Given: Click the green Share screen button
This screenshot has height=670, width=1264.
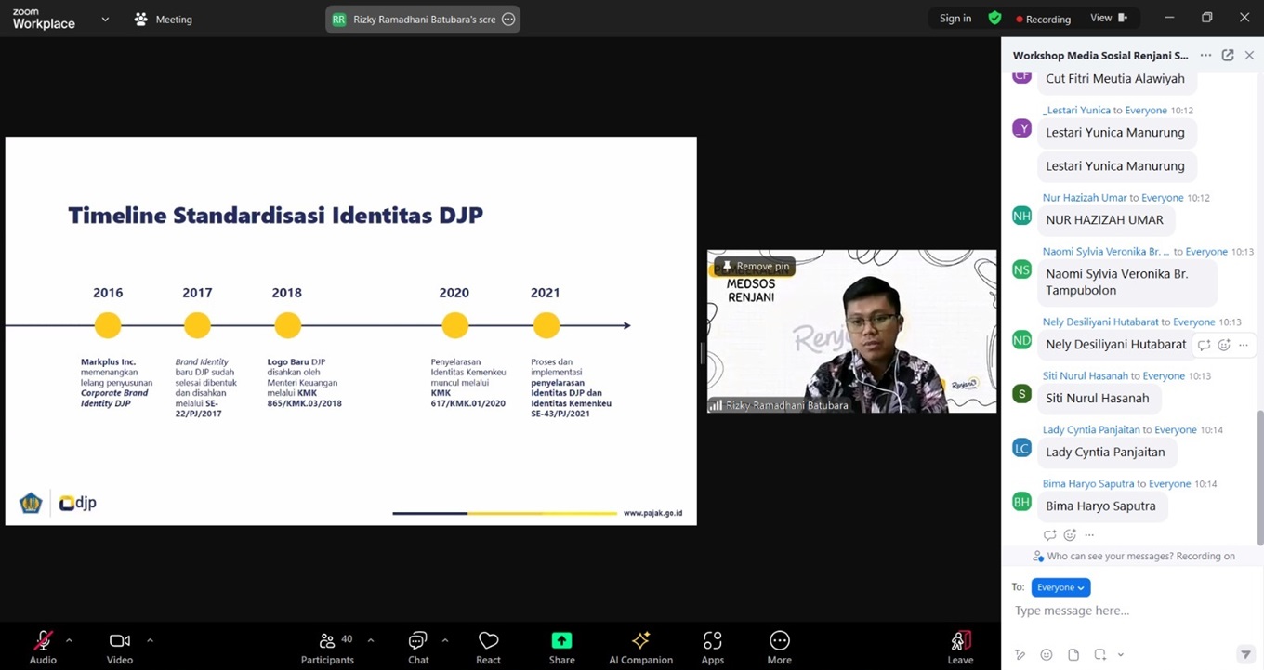Looking at the screenshot, I should 561,642.
